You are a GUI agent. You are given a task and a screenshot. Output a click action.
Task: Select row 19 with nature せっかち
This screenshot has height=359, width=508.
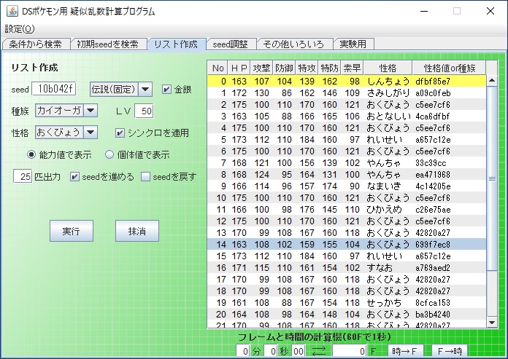347,303
